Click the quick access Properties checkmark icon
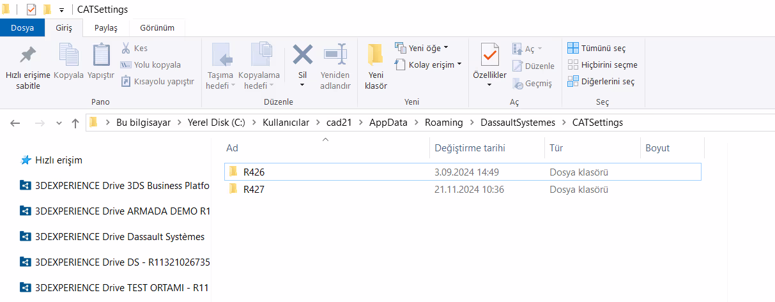The image size is (775, 302). click(x=31, y=10)
